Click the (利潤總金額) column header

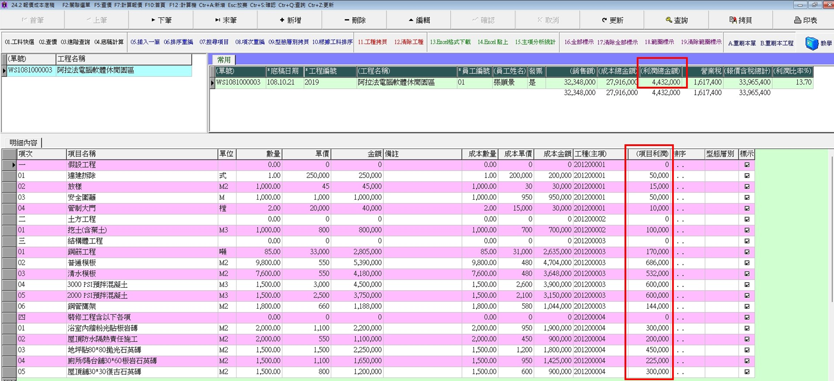tap(661, 71)
